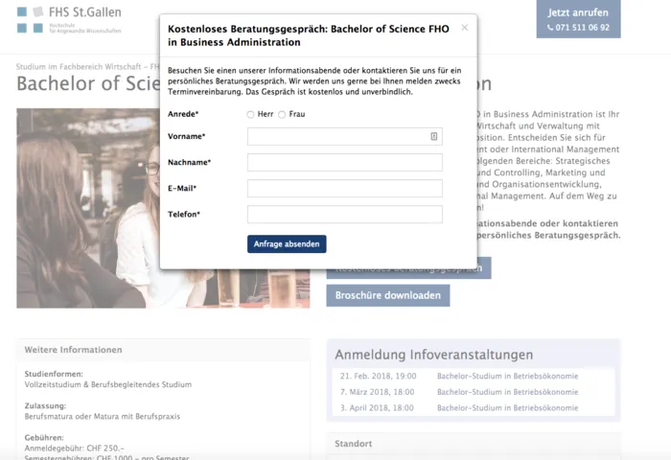The image size is (671, 460).
Task: Click the E-Mail input field
Action: click(x=344, y=188)
